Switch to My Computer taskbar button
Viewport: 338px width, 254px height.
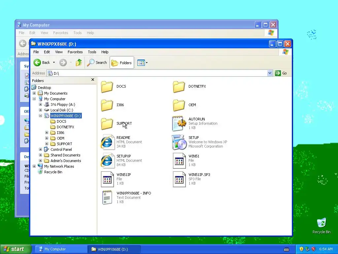click(x=61, y=249)
